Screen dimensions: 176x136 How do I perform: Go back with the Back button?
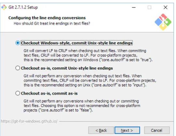[101, 130]
